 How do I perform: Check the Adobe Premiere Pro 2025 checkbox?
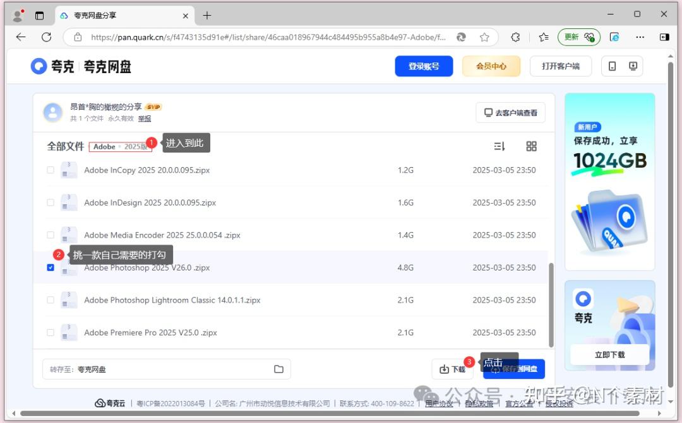point(51,332)
